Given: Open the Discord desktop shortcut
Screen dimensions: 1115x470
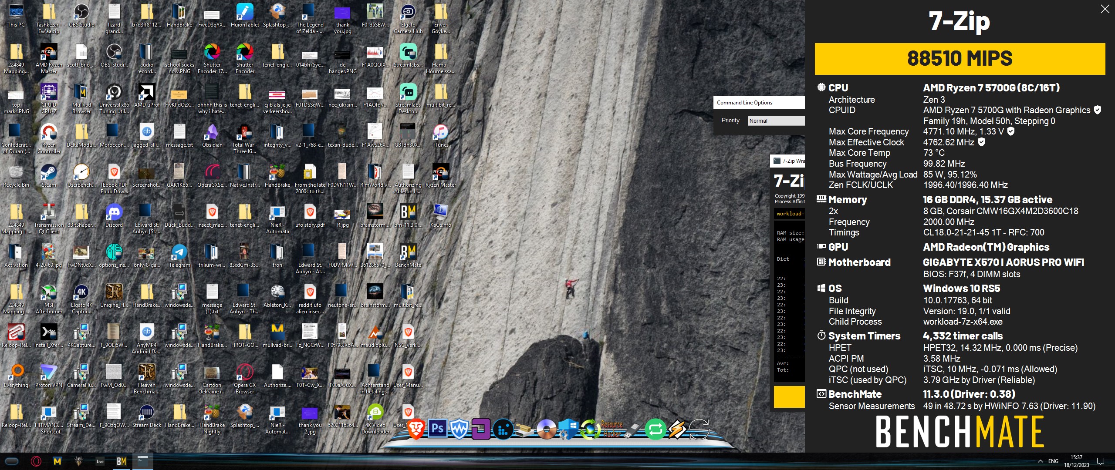Looking at the screenshot, I should point(114,216).
